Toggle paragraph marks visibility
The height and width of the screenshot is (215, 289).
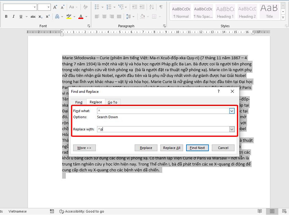[161, 7]
